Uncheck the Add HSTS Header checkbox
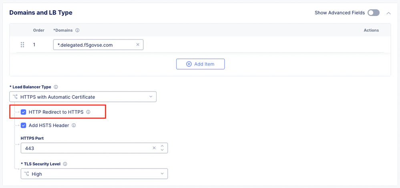 pyautogui.click(x=24, y=125)
